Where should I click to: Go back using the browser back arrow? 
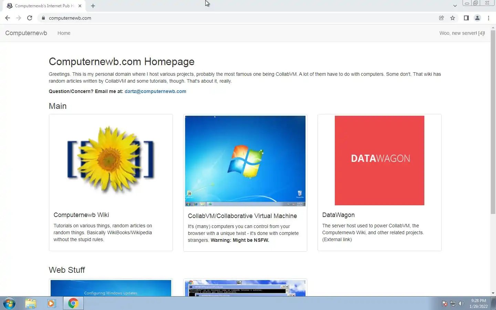tap(8, 18)
